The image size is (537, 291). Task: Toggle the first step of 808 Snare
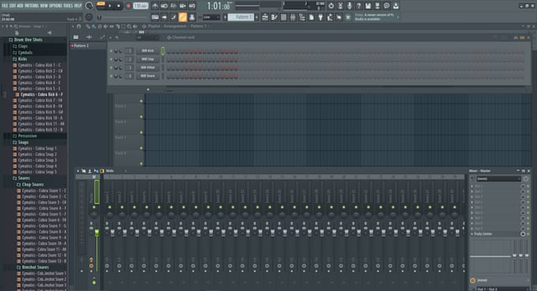click(168, 77)
